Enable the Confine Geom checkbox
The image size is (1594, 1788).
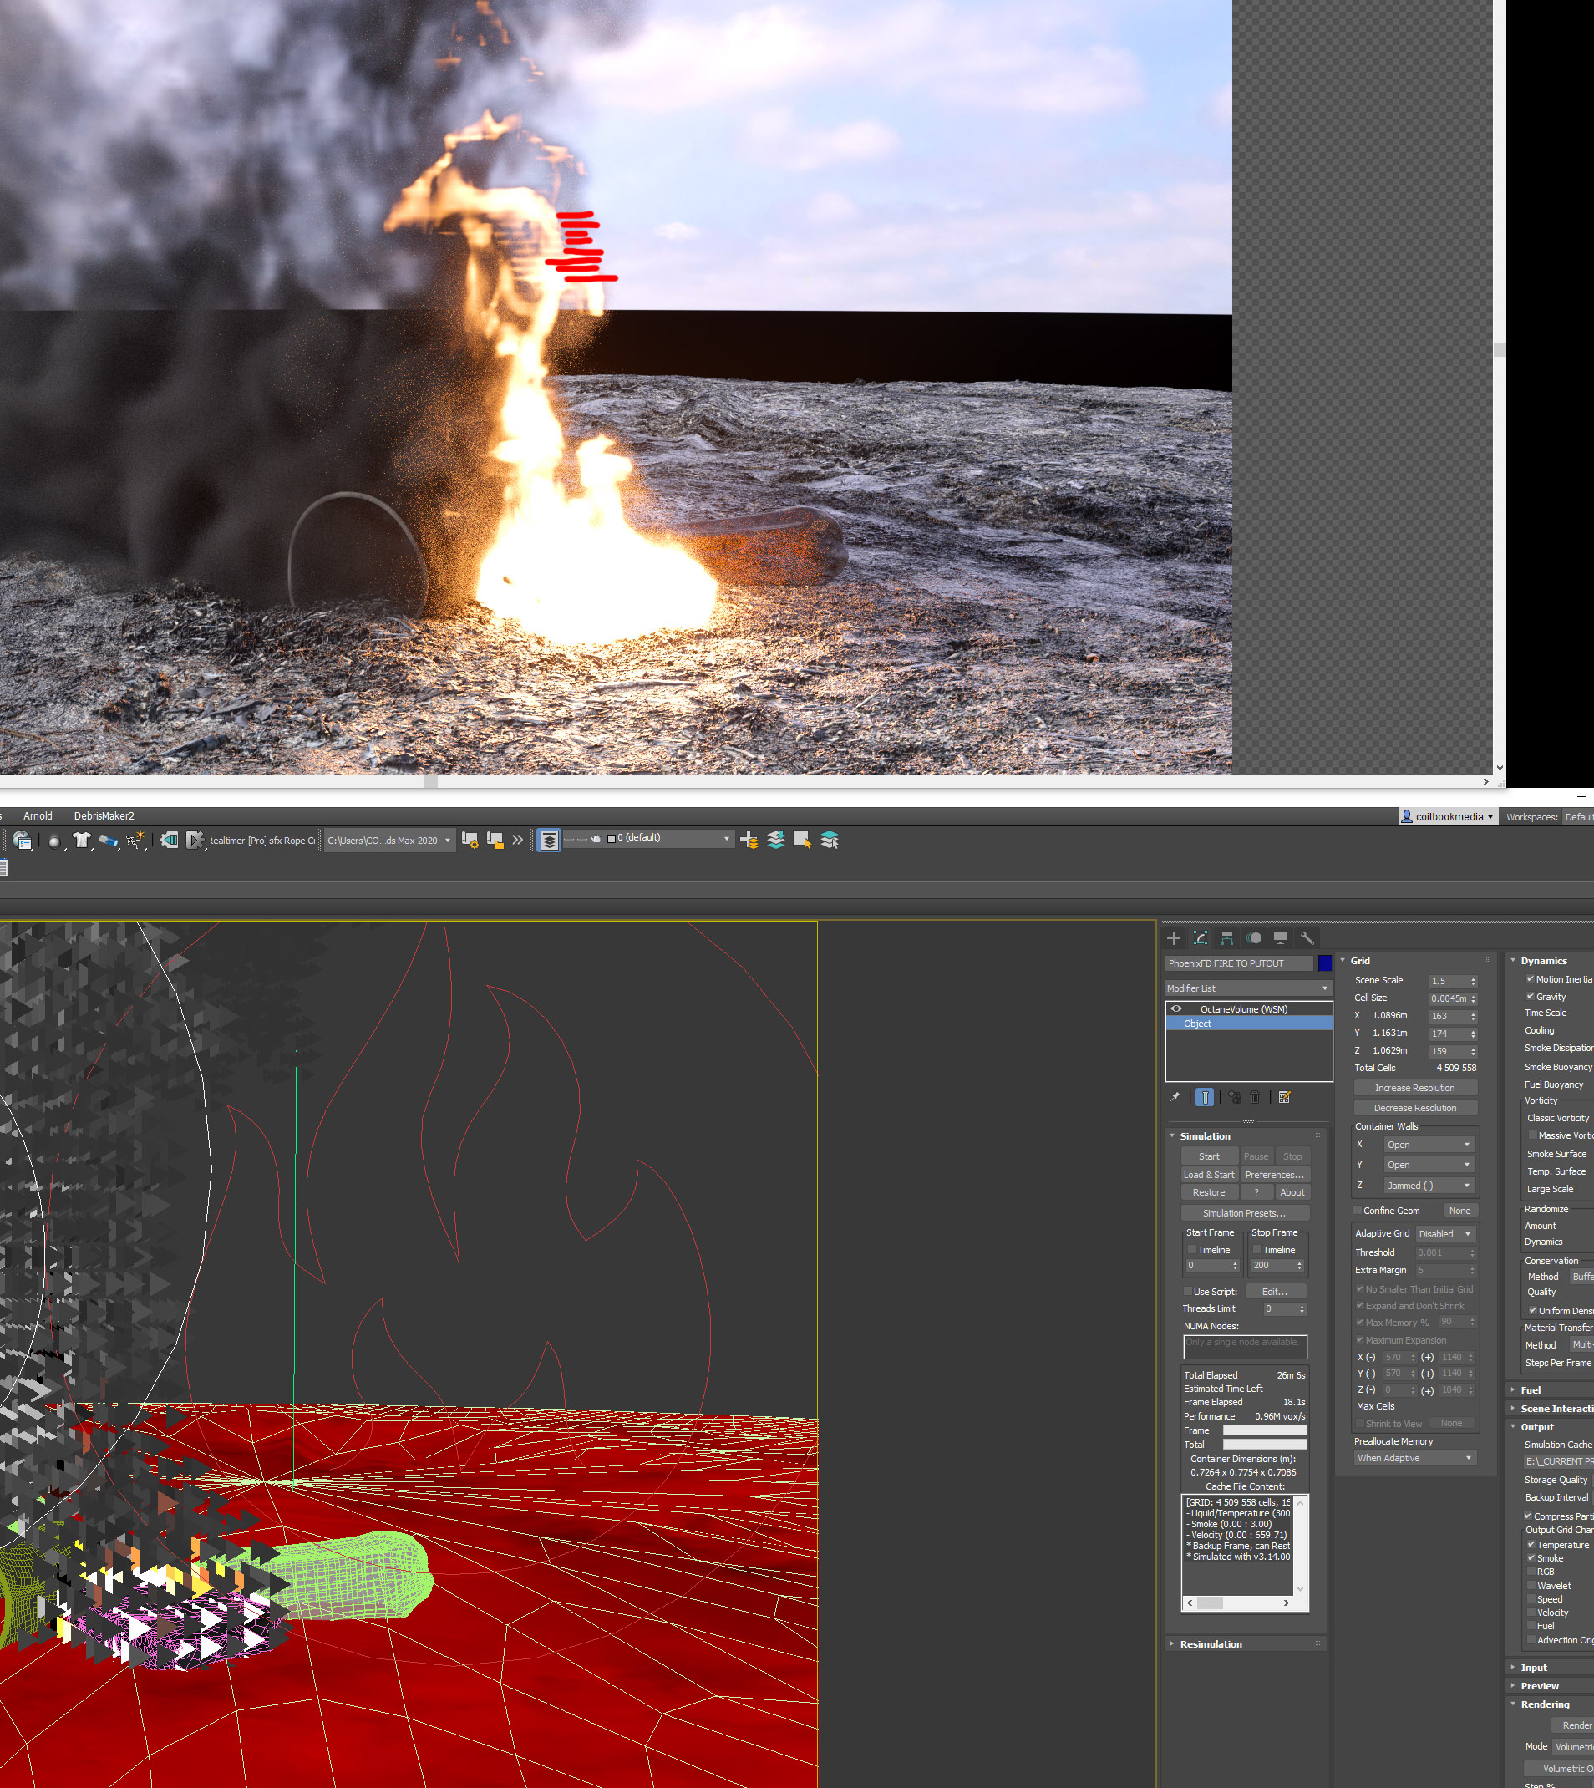tap(1358, 1211)
